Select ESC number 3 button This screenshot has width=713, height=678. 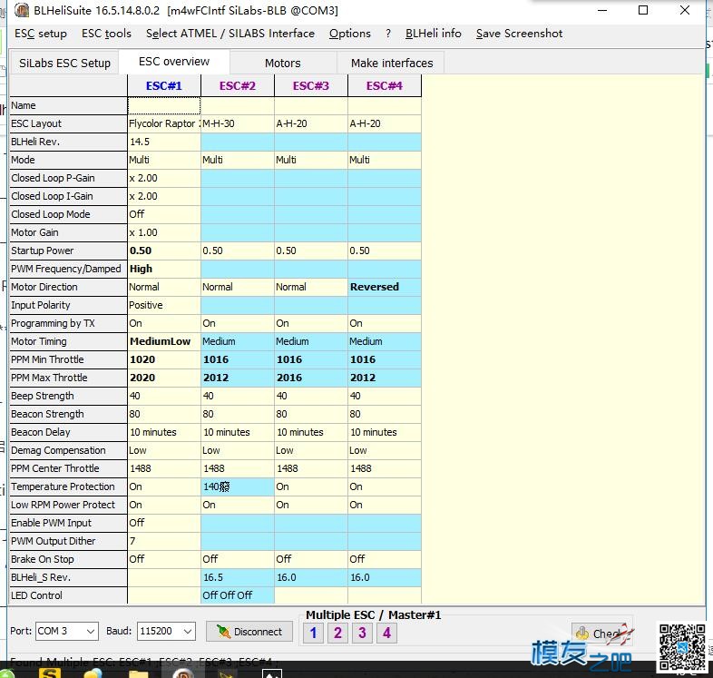tap(363, 633)
